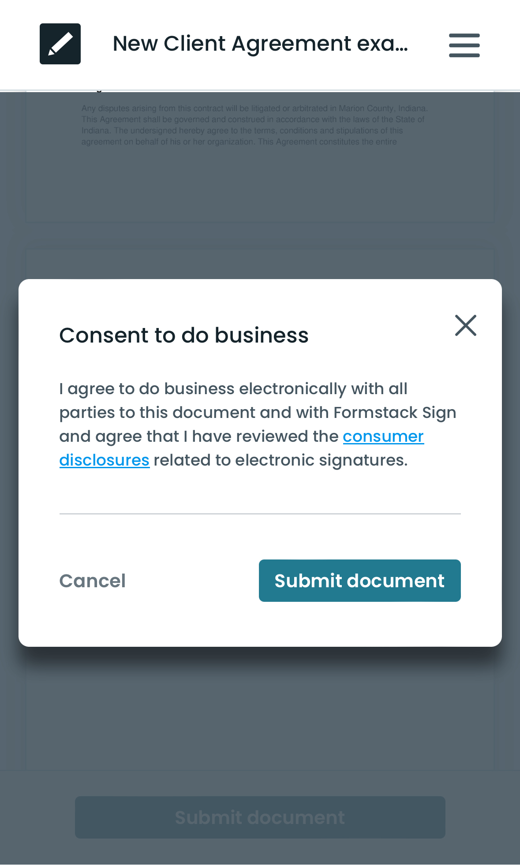The image size is (520, 865).
Task: Open the hamburger navigation menu
Action: pyautogui.click(x=464, y=45)
